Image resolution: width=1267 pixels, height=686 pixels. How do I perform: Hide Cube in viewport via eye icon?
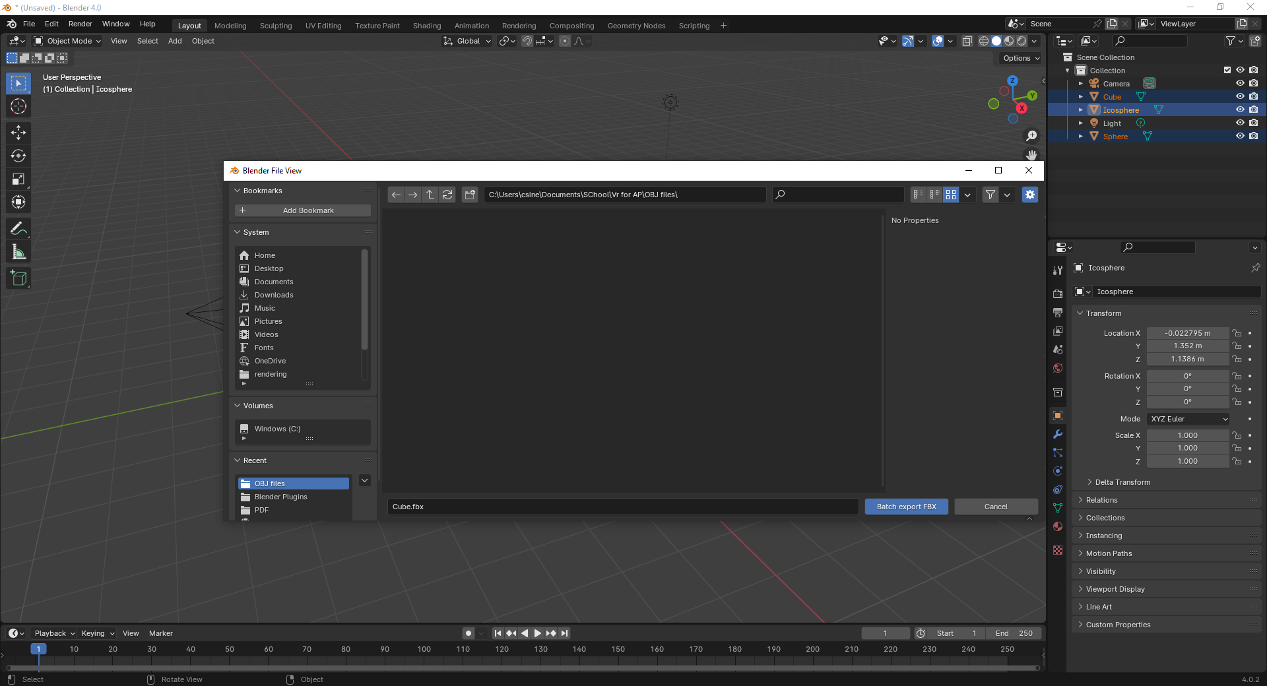[x=1240, y=97]
